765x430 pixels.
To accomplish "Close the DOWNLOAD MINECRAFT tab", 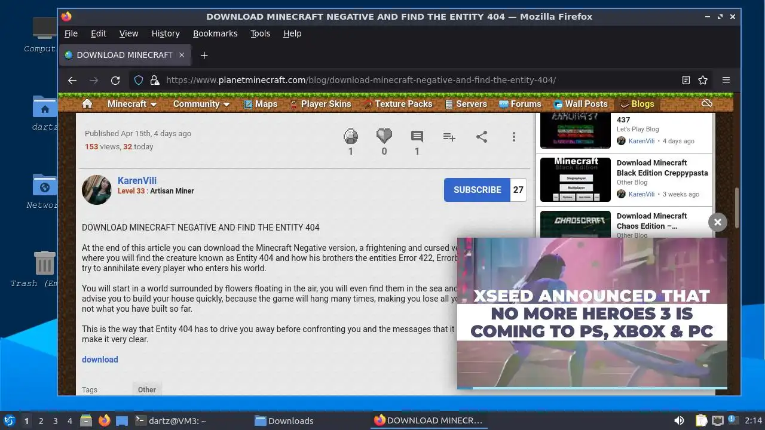I will click(182, 55).
